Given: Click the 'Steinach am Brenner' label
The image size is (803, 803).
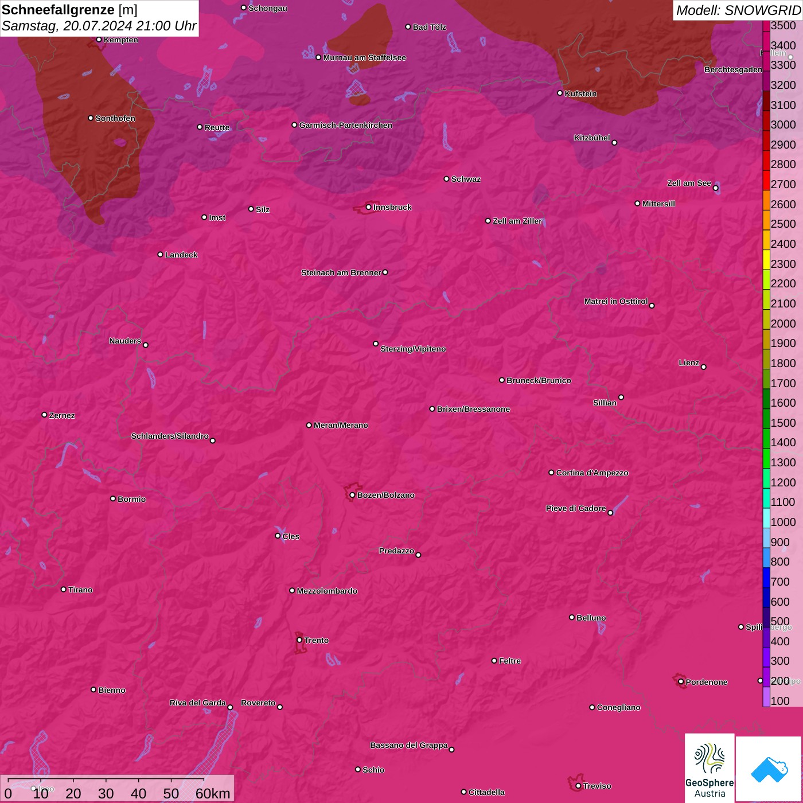Looking at the screenshot, I should pyautogui.click(x=341, y=272).
